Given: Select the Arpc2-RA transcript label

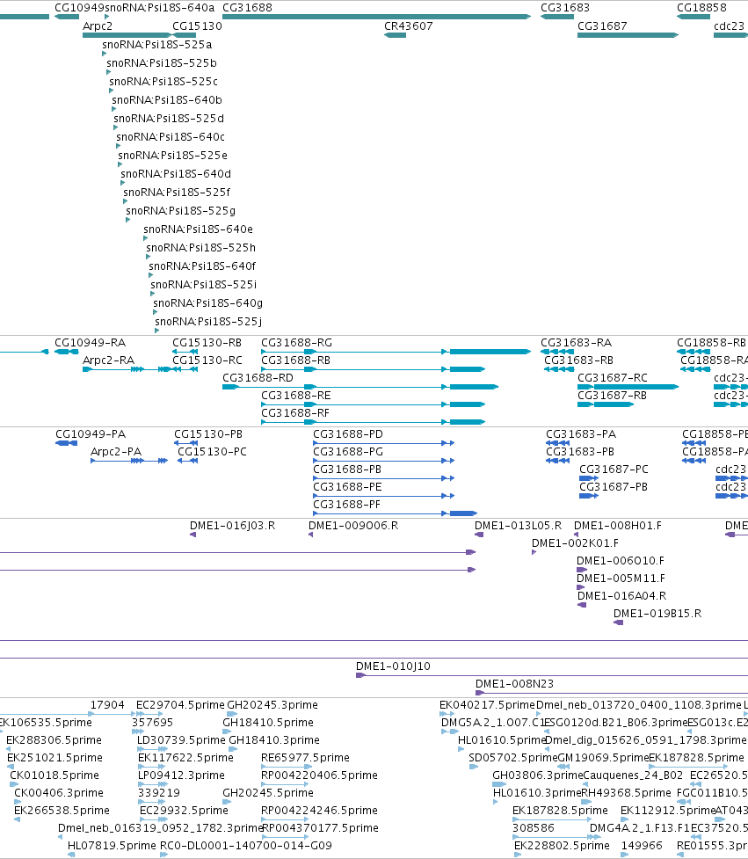Looking at the screenshot, I should coord(108,360).
